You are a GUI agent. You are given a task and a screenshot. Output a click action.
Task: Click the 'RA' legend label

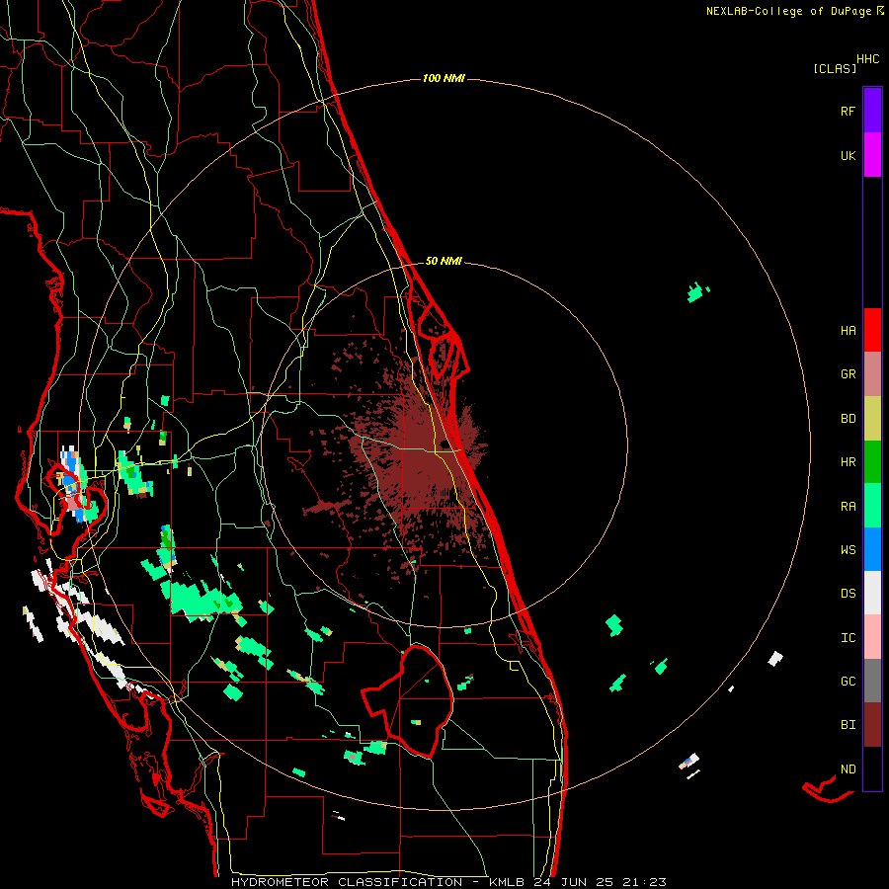pos(848,507)
